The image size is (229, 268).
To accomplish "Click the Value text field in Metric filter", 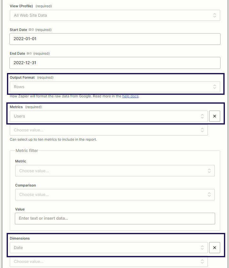I will (115, 218).
